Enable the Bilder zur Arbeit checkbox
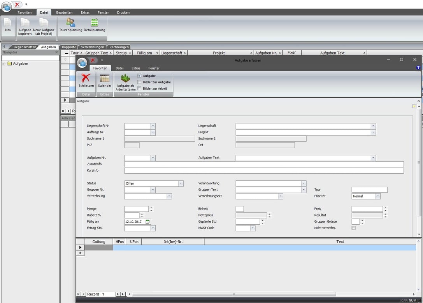423x303 pixels. 139,88
